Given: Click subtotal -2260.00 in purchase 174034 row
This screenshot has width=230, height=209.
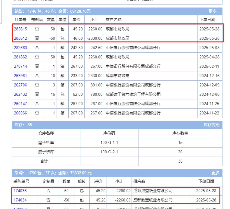Looking at the screenshot, I should [123, 200].
